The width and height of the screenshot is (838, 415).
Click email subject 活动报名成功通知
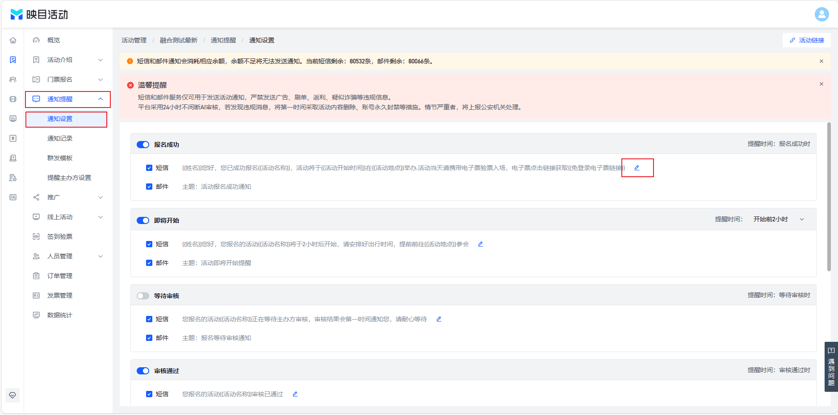pyautogui.click(x=226, y=187)
